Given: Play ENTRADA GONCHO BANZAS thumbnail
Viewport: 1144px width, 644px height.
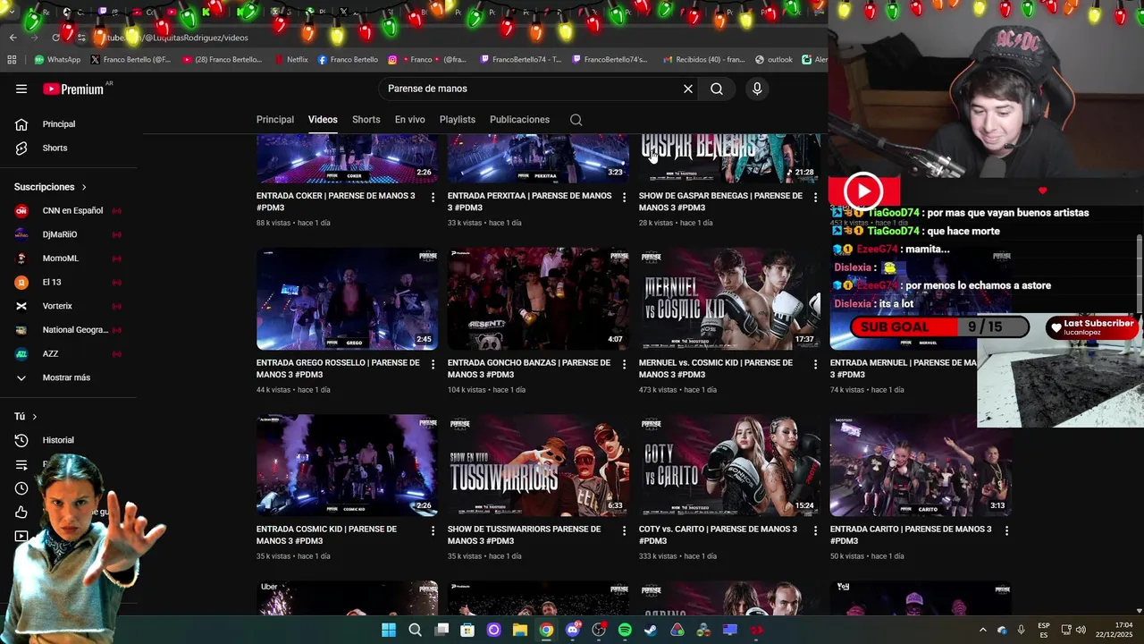Looking at the screenshot, I should [538, 299].
